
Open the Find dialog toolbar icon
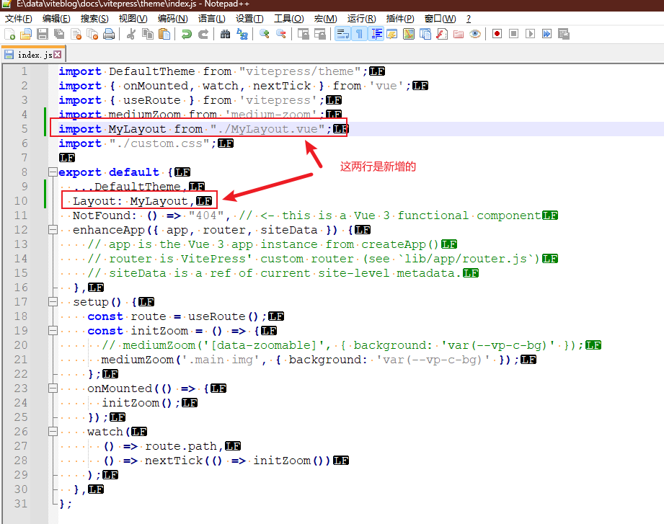223,34
